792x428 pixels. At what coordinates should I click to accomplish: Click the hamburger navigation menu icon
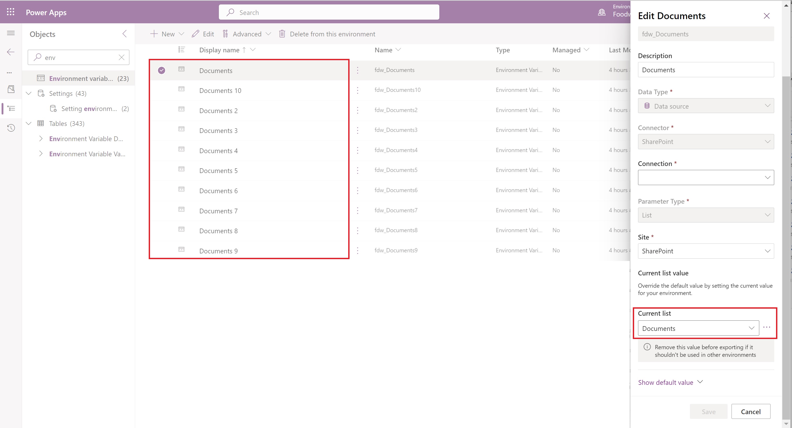(x=11, y=33)
